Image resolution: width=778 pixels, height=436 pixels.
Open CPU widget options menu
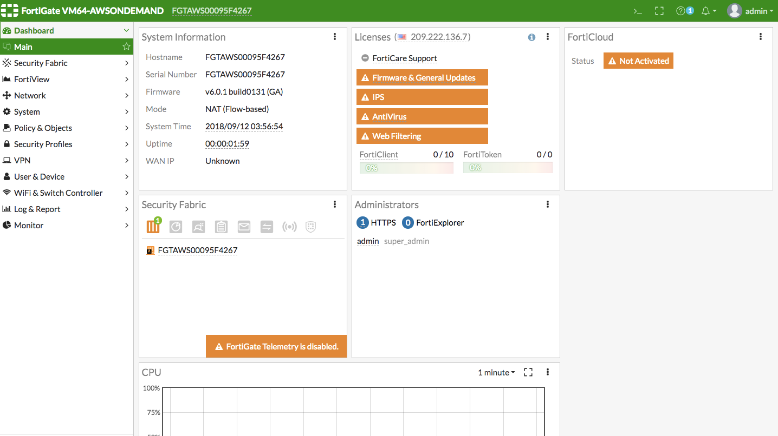tap(548, 372)
